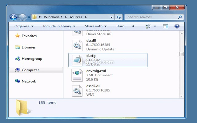The image size is (197, 123).
Task: Toggle the preview pane icon in toolbar
Action: 166,26
